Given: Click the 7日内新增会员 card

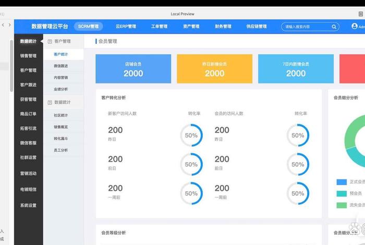Looking at the screenshot, I should coord(296,69).
